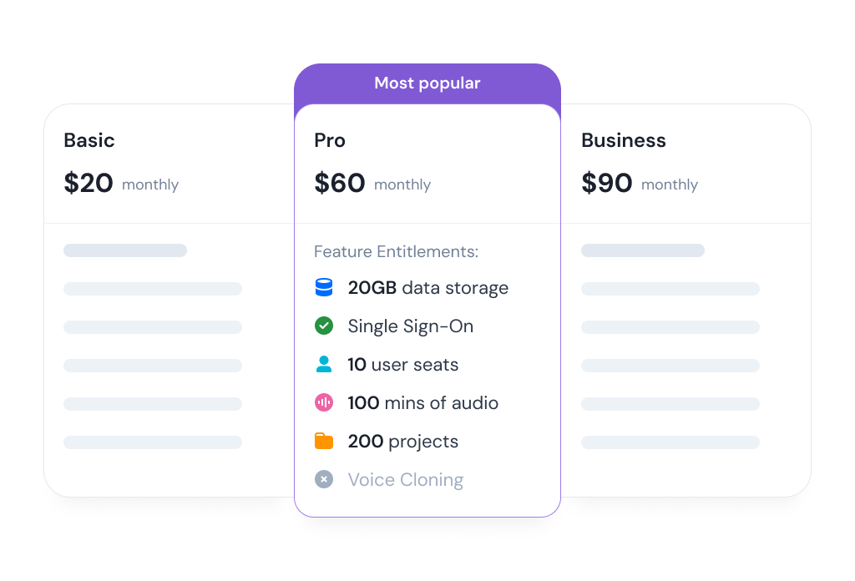Click the orange projects folder icon
Viewport: 855px width, 581px height.
[324, 442]
